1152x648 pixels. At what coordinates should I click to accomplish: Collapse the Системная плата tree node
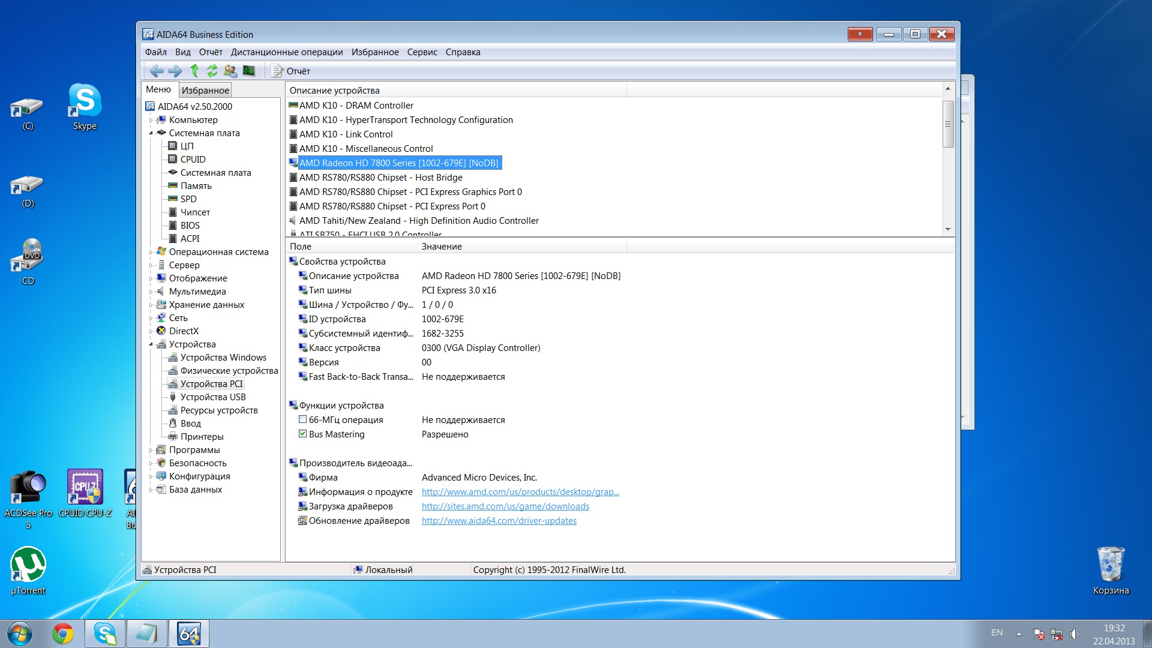[151, 133]
